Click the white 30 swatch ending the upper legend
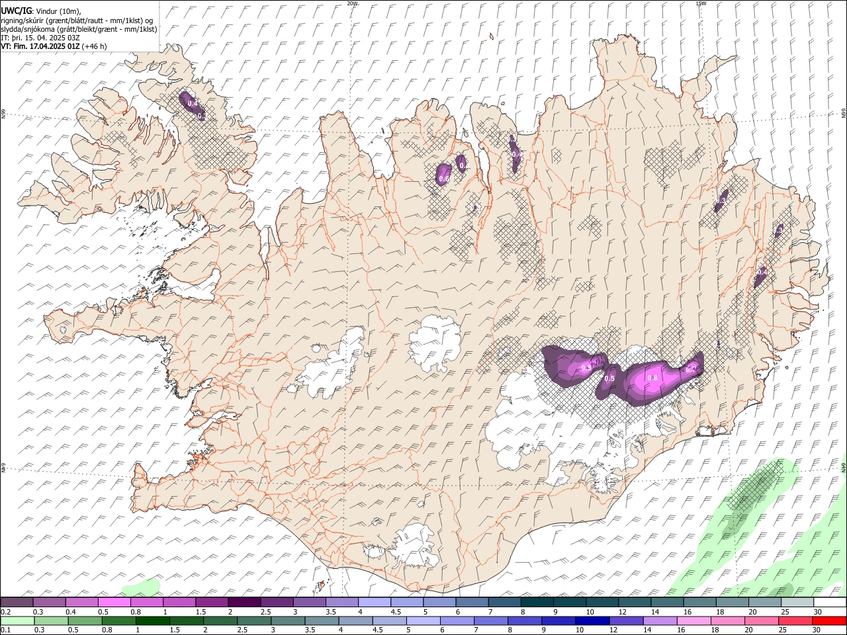The height and width of the screenshot is (635, 847). pyautogui.click(x=829, y=603)
